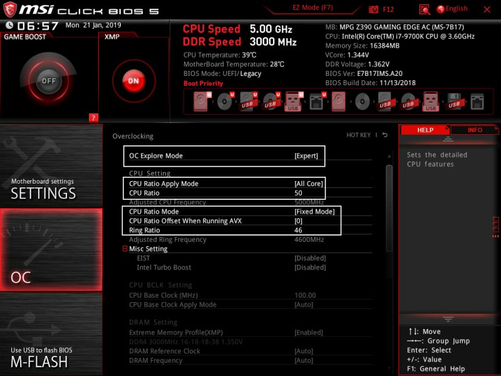The width and height of the screenshot is (501, 376).
Task: Select the legacy USB key boot icon
Action: tap(431, 102)
